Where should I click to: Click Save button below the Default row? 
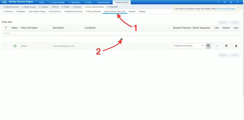(235, 55)
